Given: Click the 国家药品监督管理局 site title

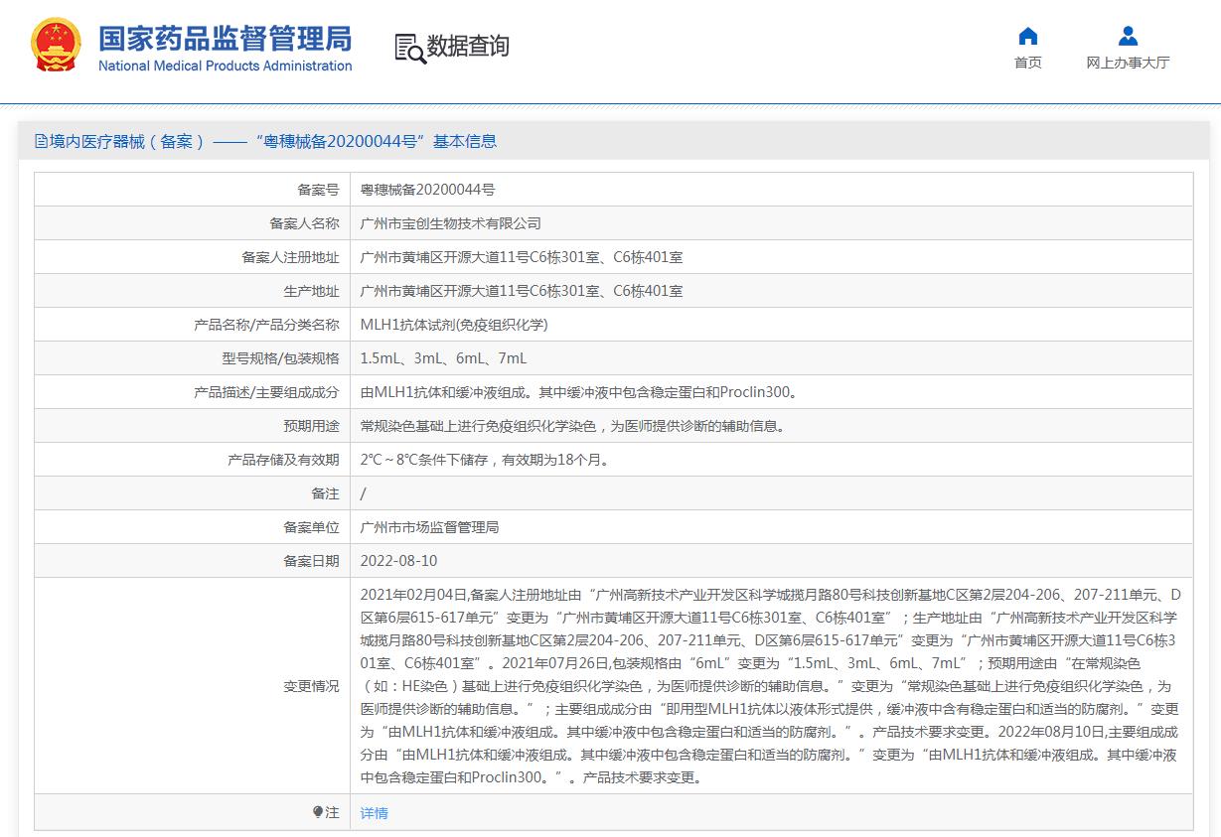Looking at the screenshot, I should click(225, 39).
